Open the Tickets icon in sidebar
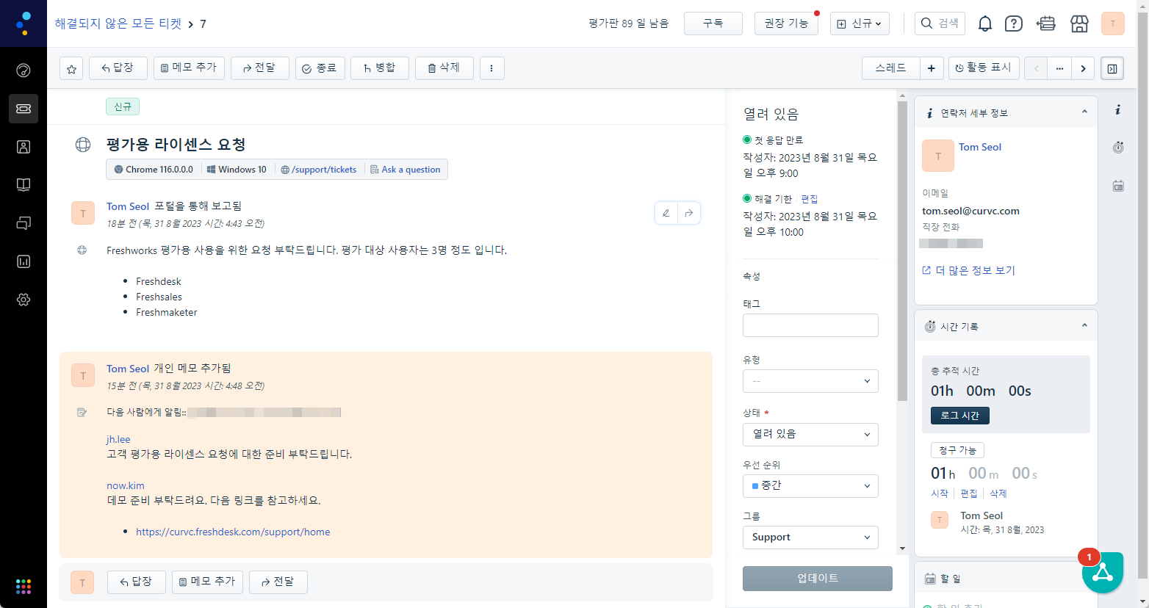This screenshot has width=1149, height=608. click(24, 109)
